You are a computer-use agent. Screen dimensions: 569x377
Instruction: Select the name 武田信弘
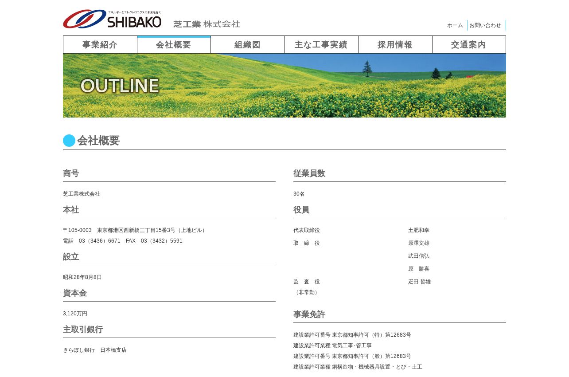419,256
